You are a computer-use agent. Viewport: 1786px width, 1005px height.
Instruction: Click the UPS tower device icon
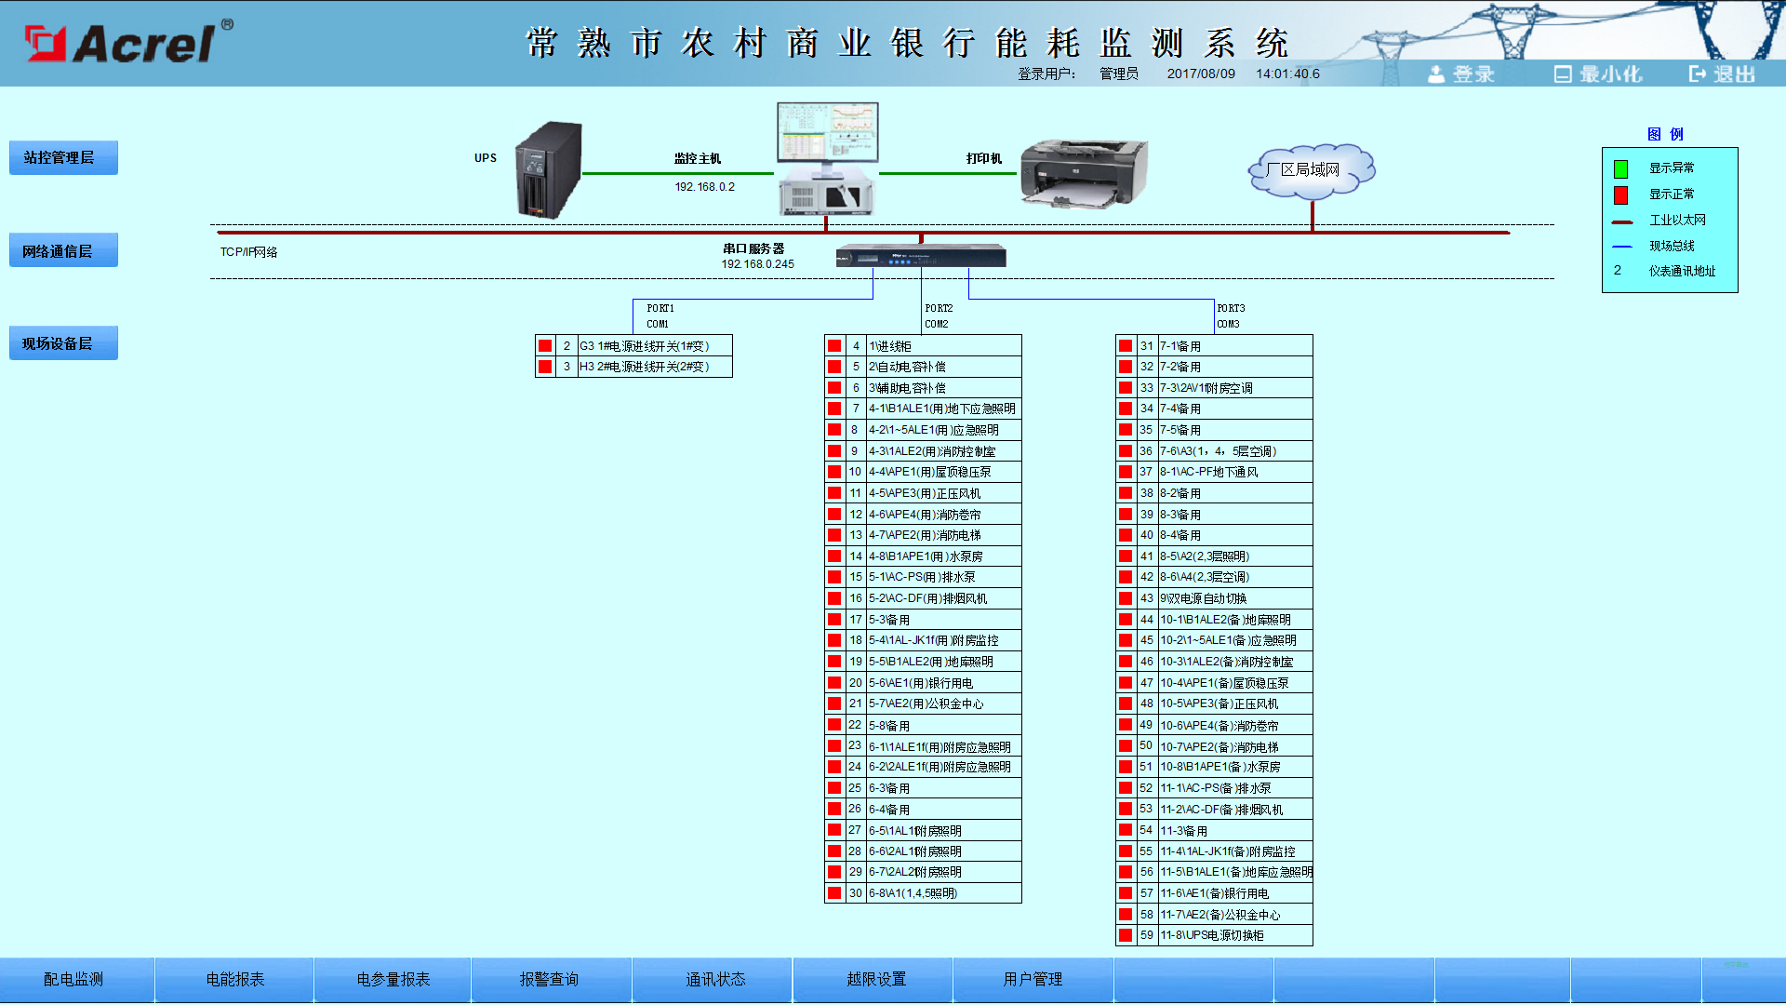point(549,171)
